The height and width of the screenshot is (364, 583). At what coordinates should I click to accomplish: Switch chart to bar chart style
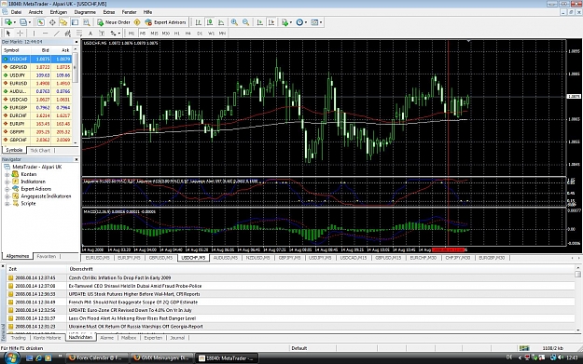(199, 22)
